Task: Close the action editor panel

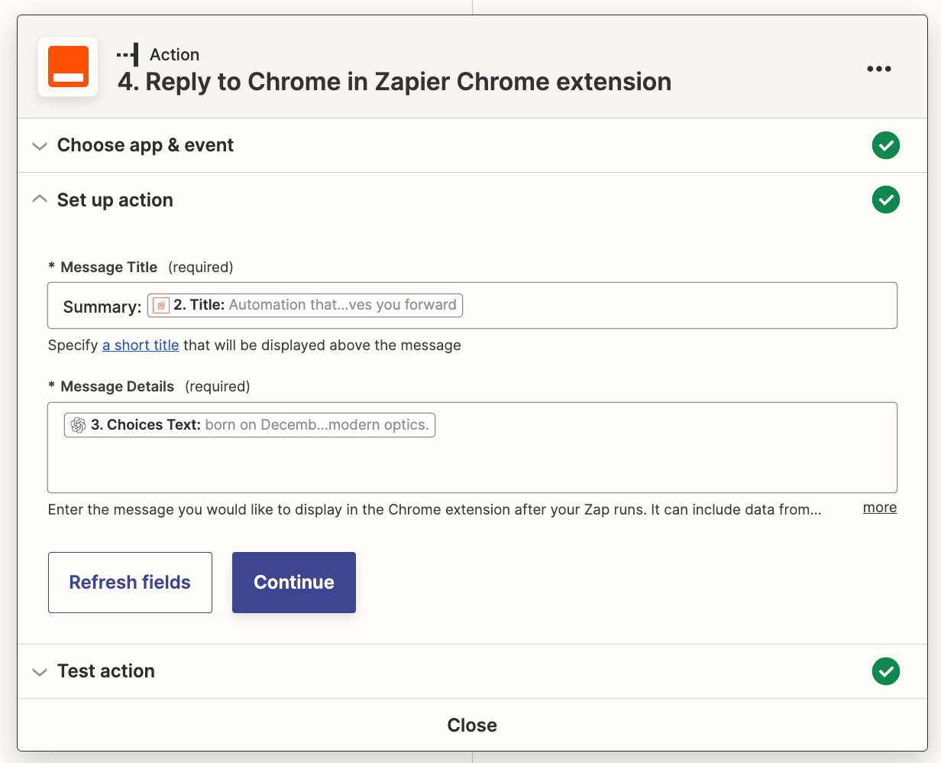Action: [472, 725]
